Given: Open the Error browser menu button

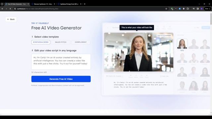Looking at the screenshot, I should click(x=208, y=9).
